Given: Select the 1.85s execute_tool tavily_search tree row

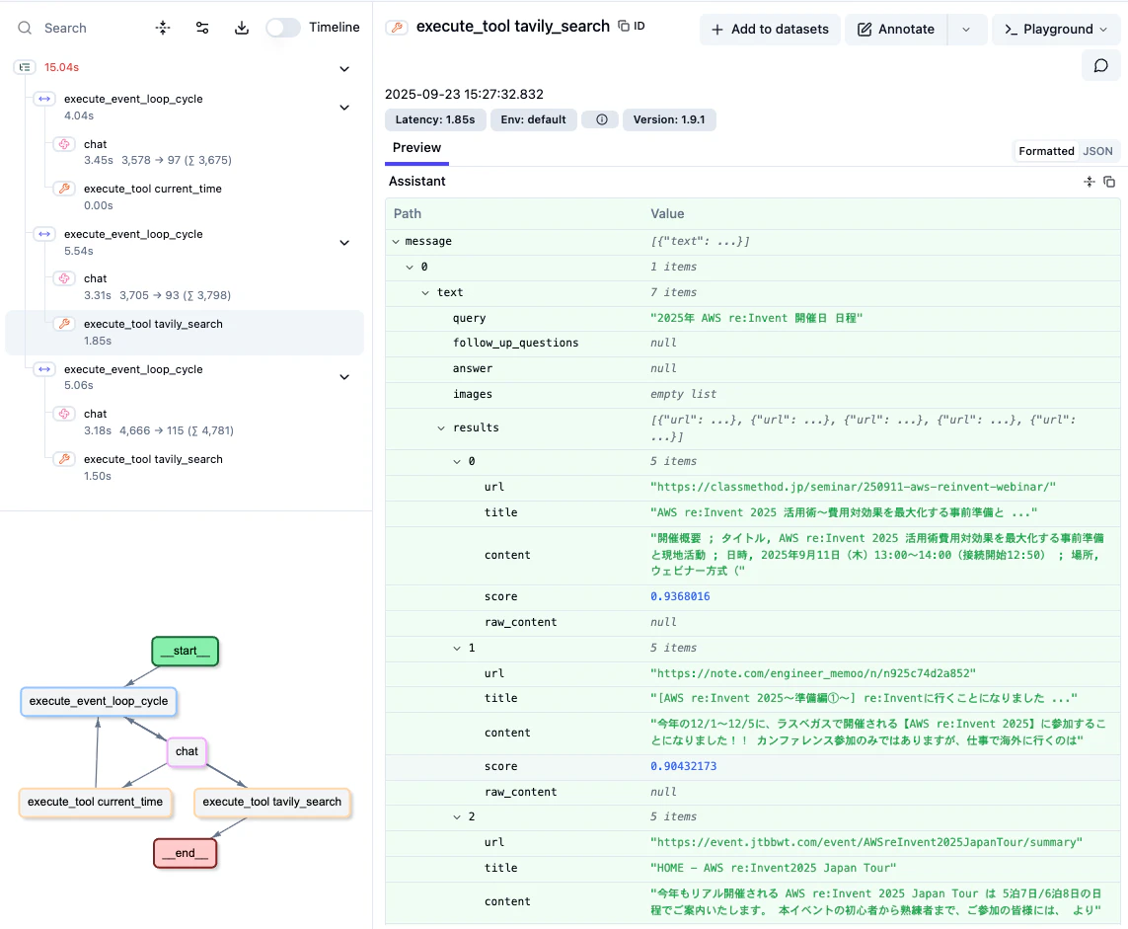Looking at the screenshot, I should pos(185,333).
